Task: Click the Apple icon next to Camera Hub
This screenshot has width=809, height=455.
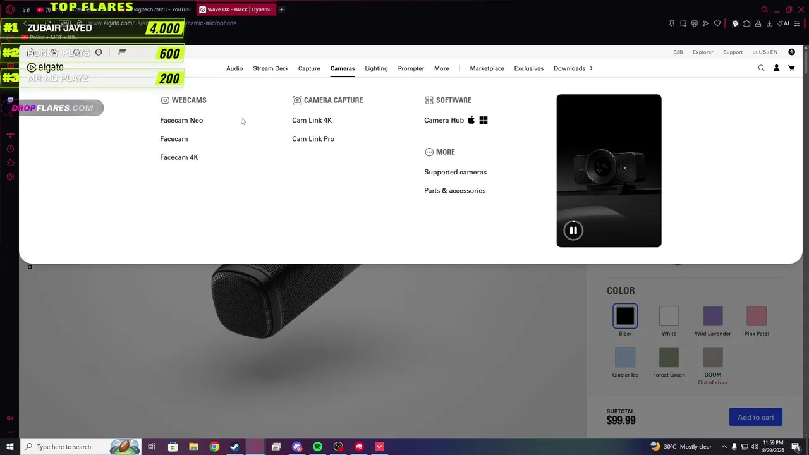Action: click(471, 120)
